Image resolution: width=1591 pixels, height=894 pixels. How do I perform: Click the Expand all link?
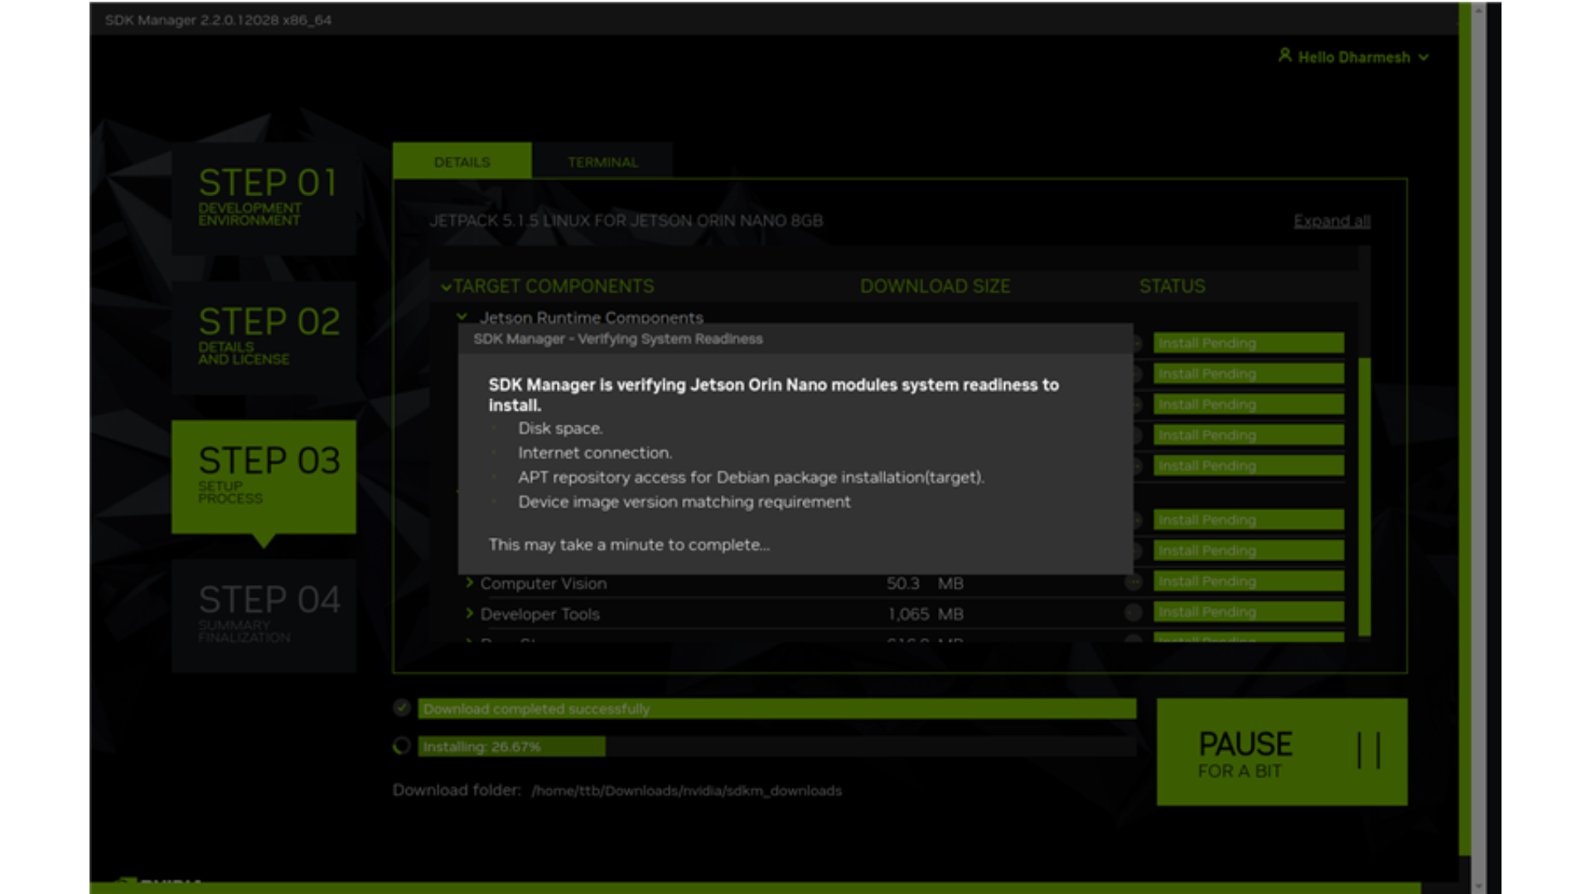(1332, 221)
